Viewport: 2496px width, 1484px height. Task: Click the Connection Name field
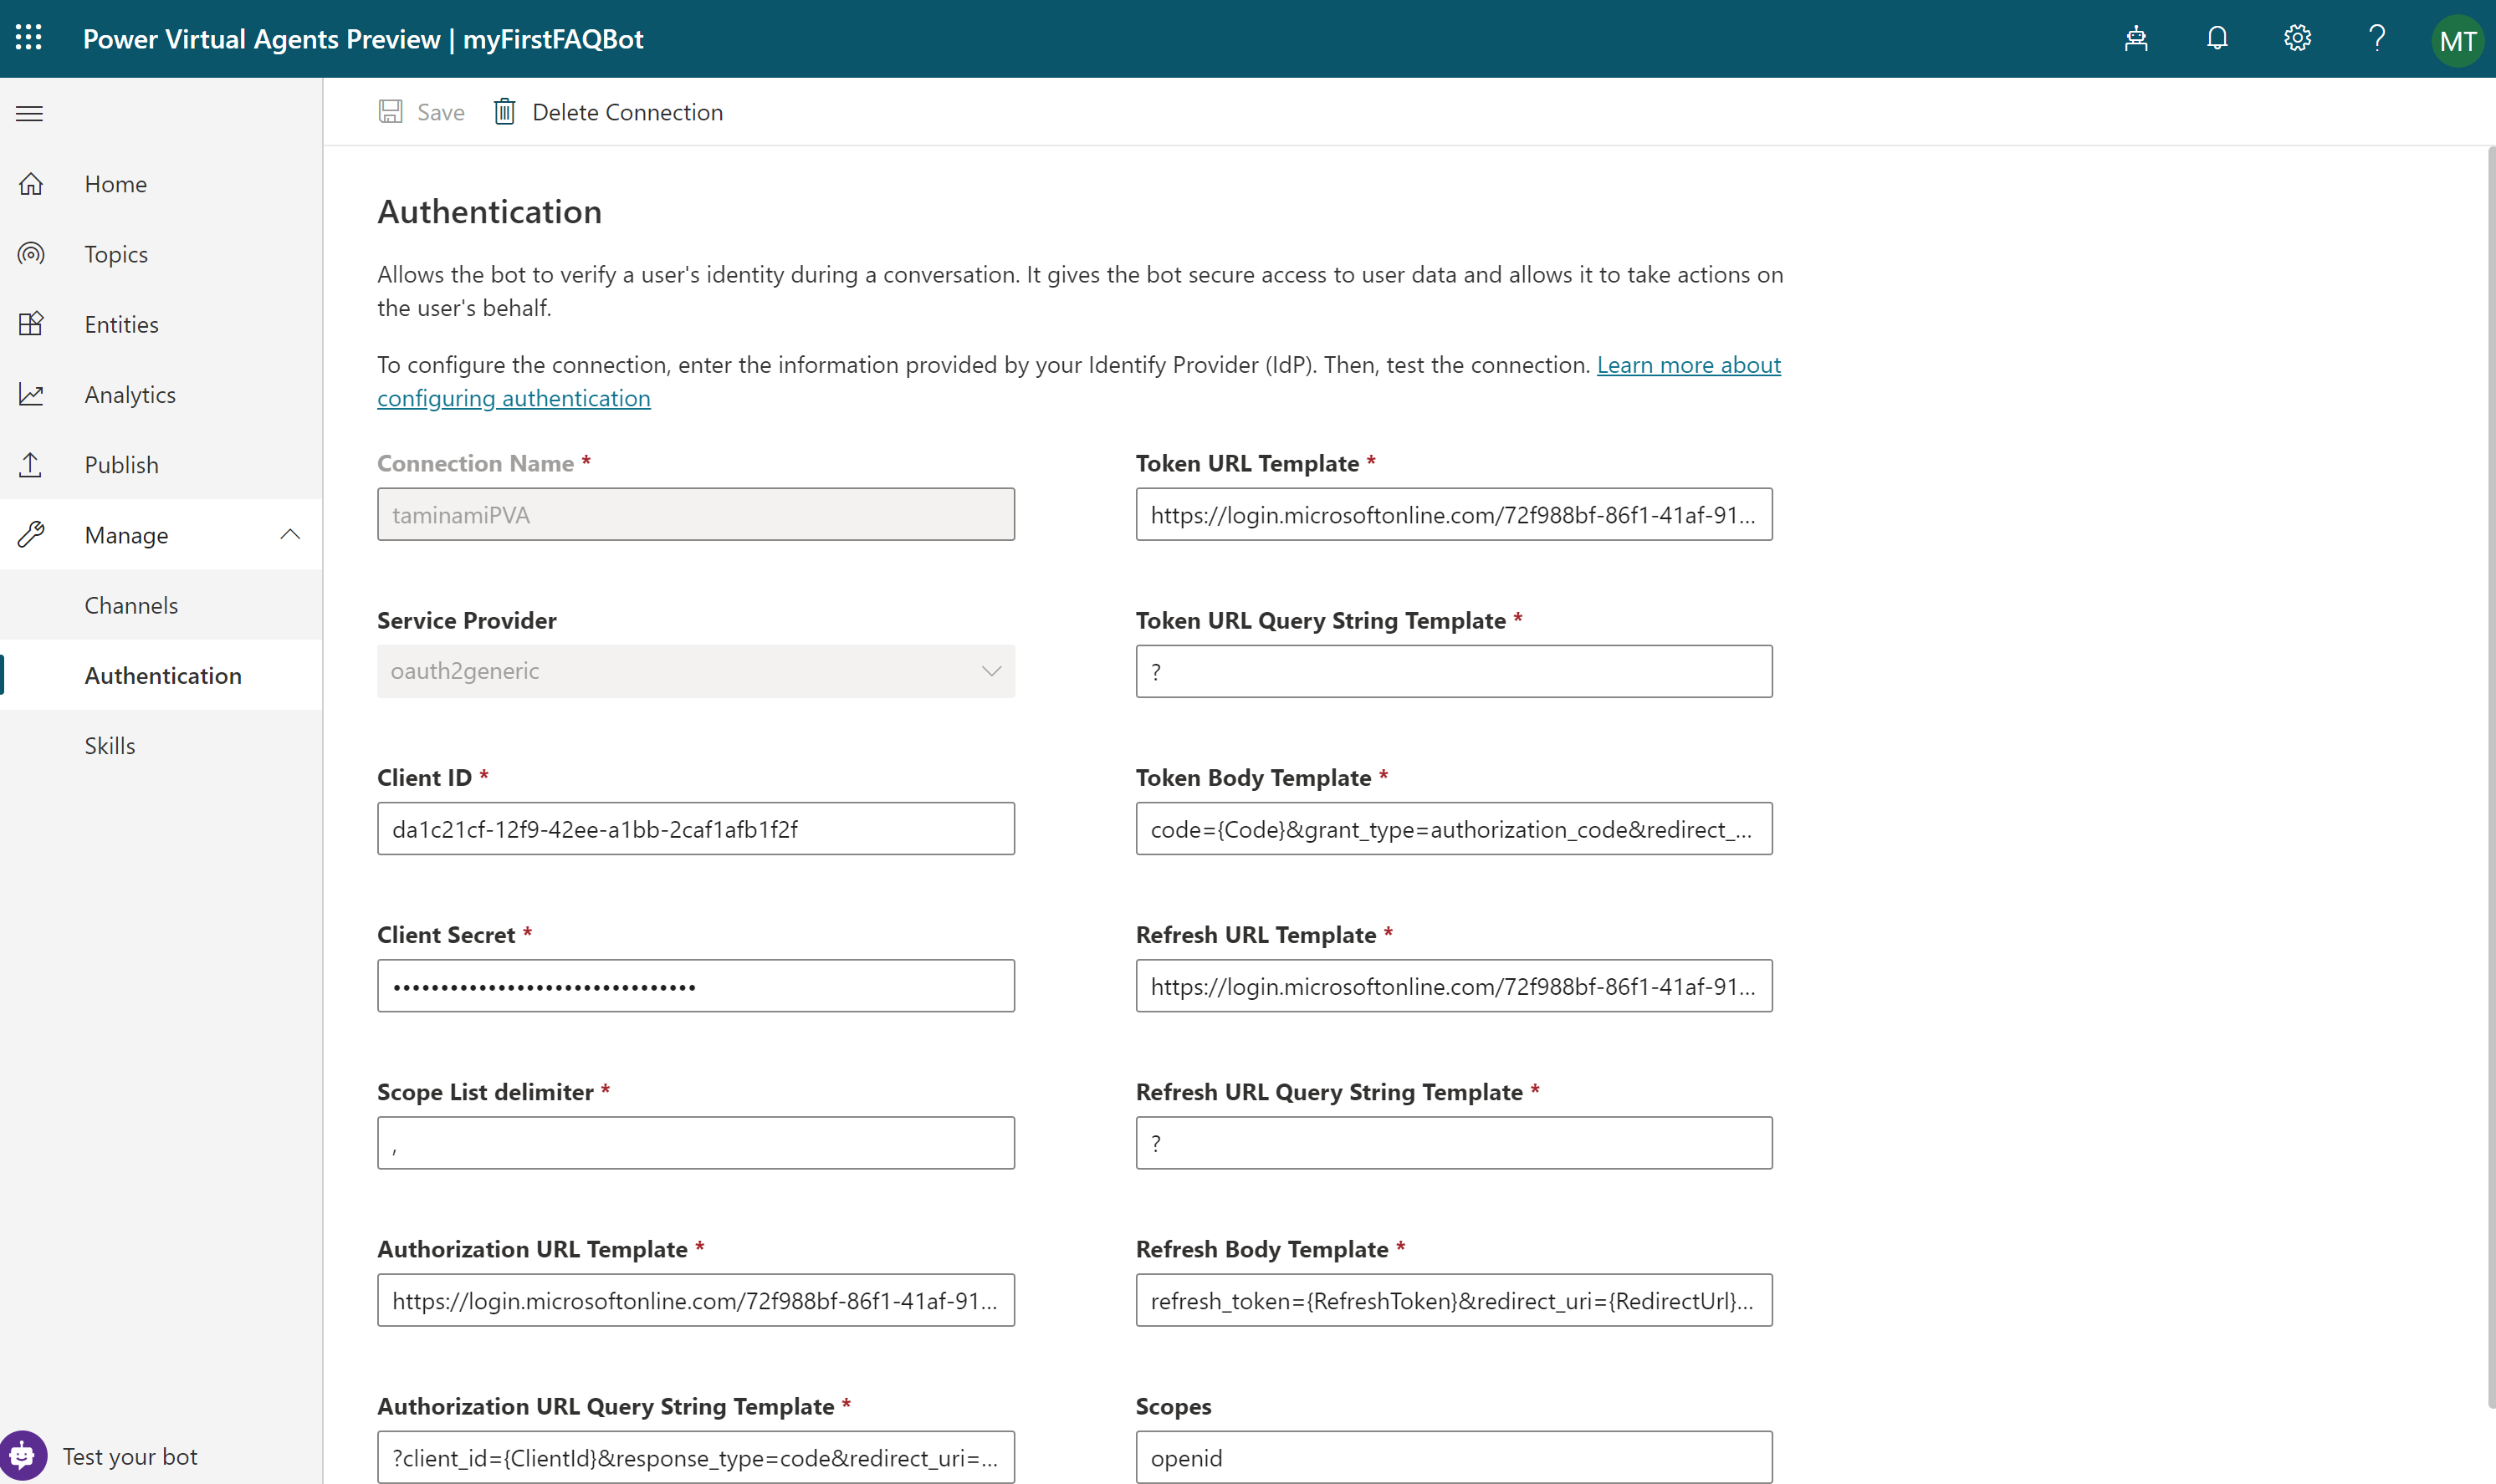click(695, 514)
